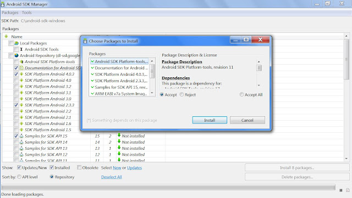Viewport: 352px width, 198px height.
Task: Click the Install button in dialog
Action: tap(210, 120)
